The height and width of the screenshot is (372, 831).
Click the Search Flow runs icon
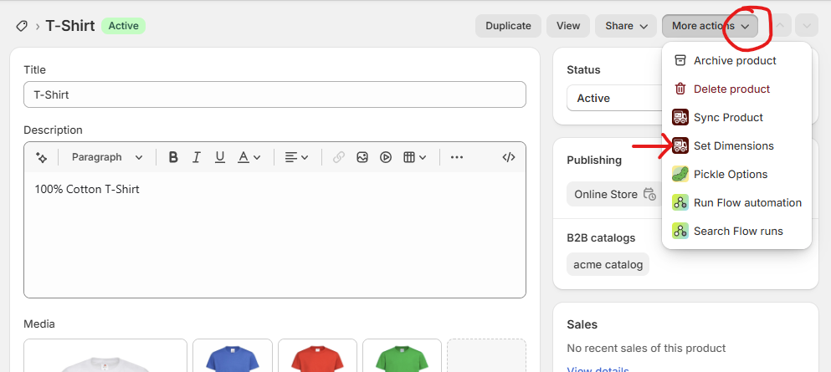click(x=680, y=232)
